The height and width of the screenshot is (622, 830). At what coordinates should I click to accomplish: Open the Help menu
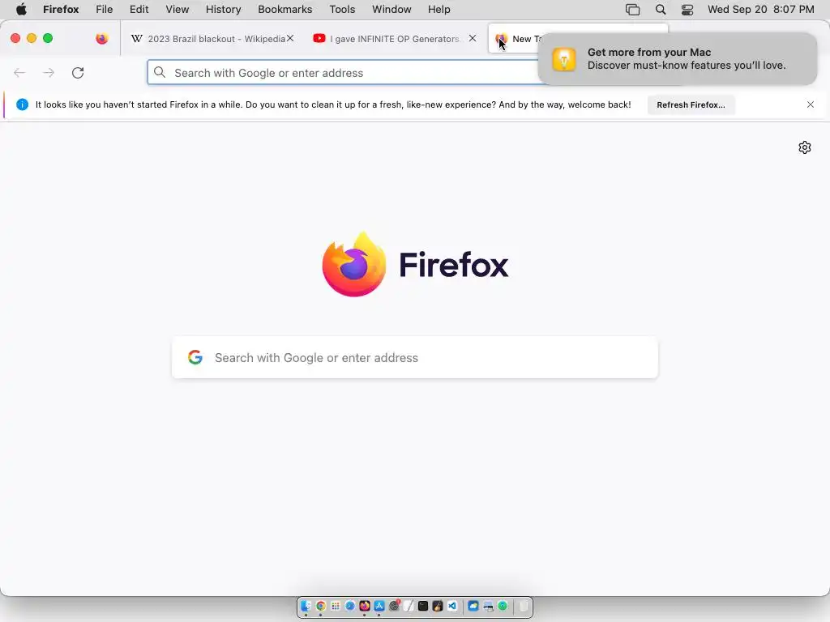pyautogui.click(x=439, y=9)
